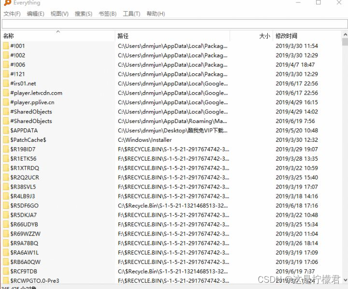Select the $PatchCache$ folder name

[28, 140]
